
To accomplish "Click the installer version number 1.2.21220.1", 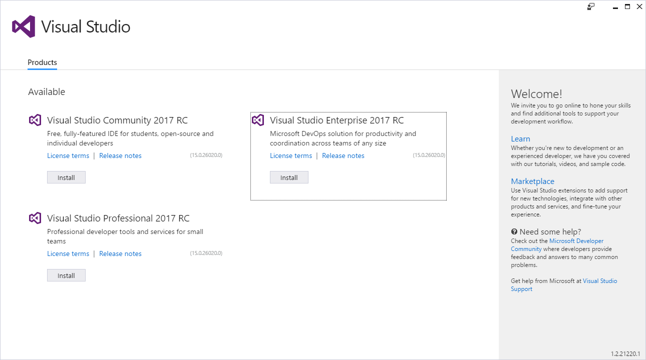I will pos(625,353).
